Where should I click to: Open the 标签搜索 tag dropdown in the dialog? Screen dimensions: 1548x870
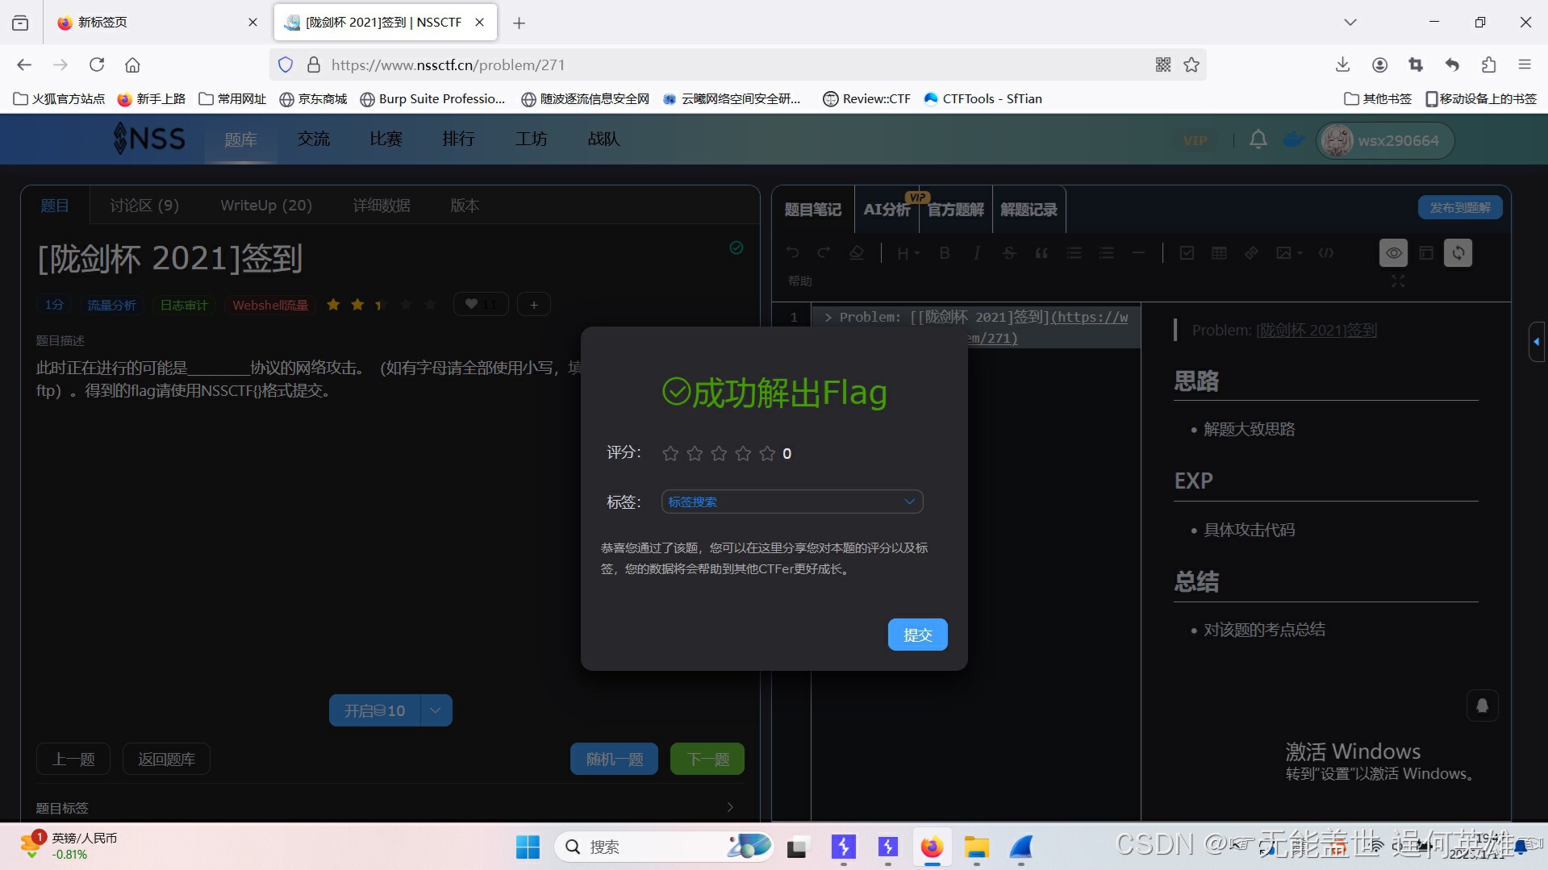(x=792, y=502)
